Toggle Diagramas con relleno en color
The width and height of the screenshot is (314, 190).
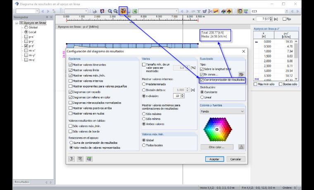click(x=70, y=97)
